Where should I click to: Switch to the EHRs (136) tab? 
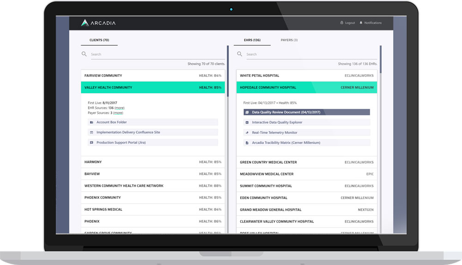252,40
